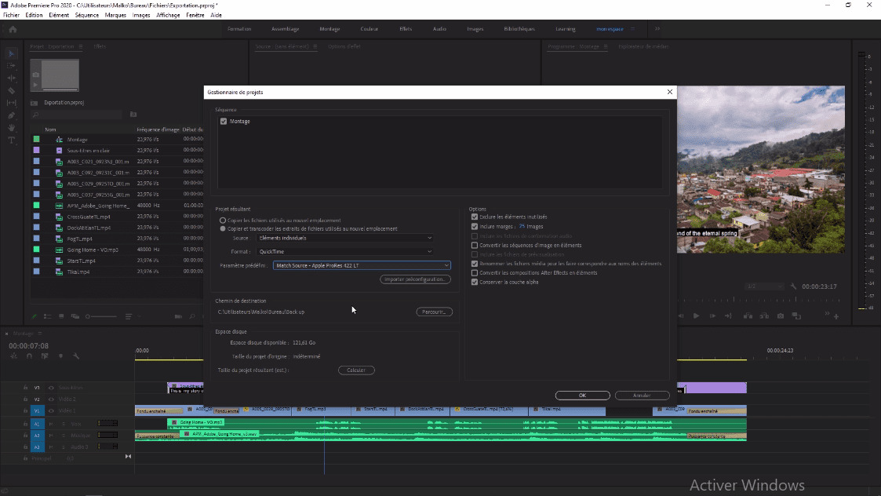Open the Format QuickTime dropdown
Image resolution: width=881 pixels, height=496 pixels.
[344, 251]
